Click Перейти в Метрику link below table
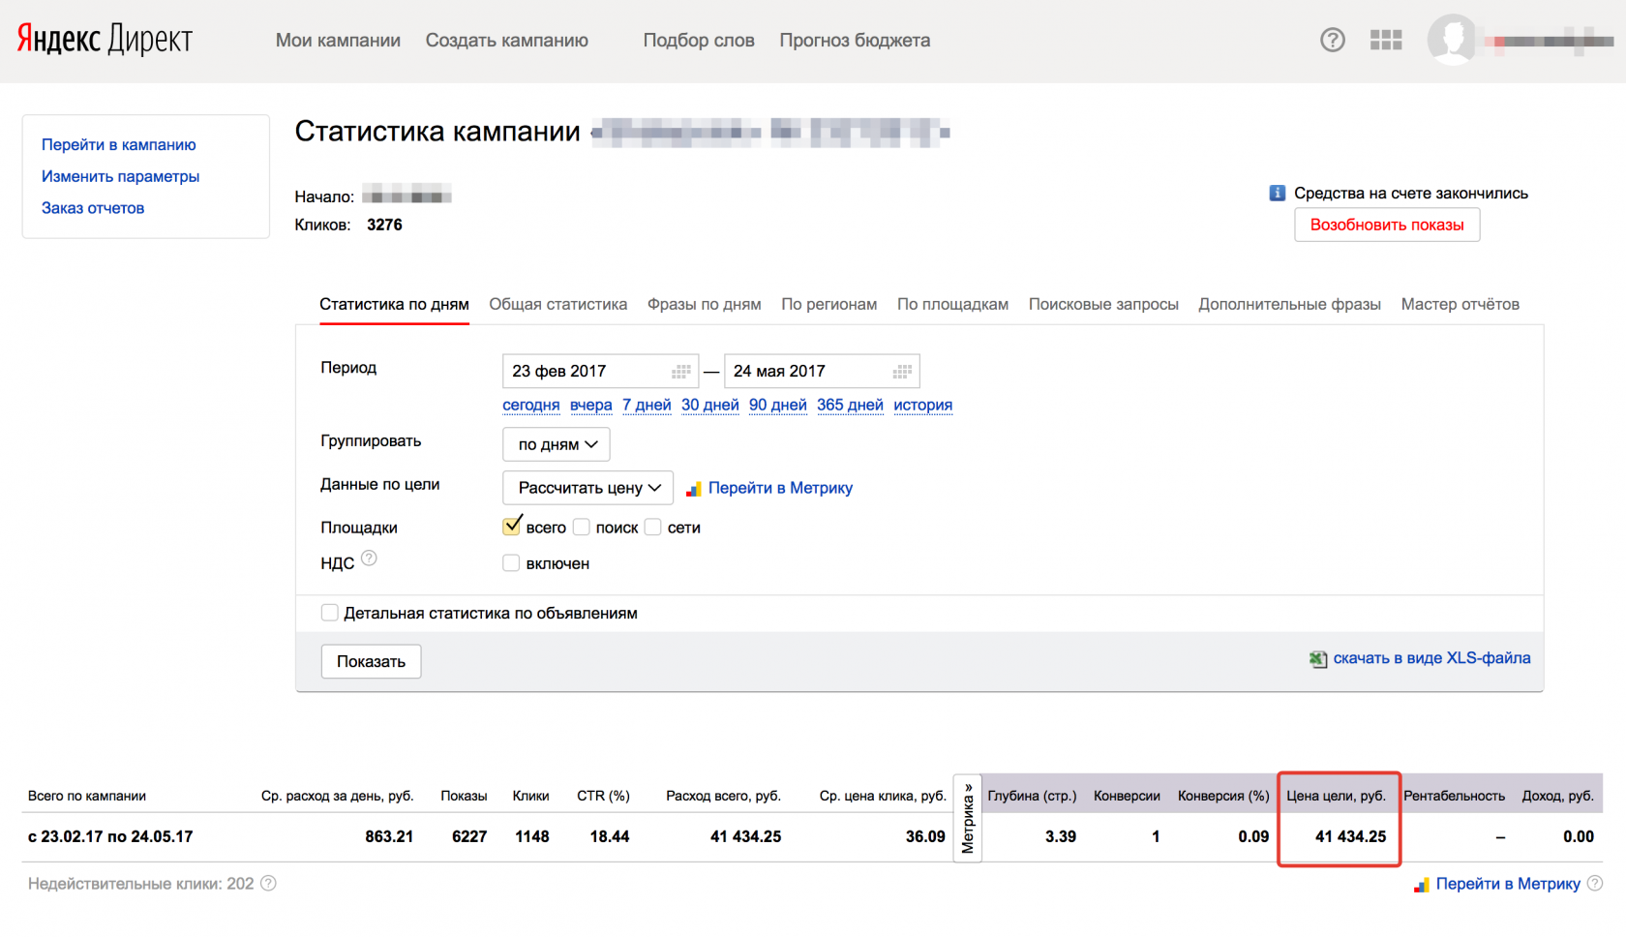The width and height of the screenshot is (1626, 937). [x=1508, y=884]
